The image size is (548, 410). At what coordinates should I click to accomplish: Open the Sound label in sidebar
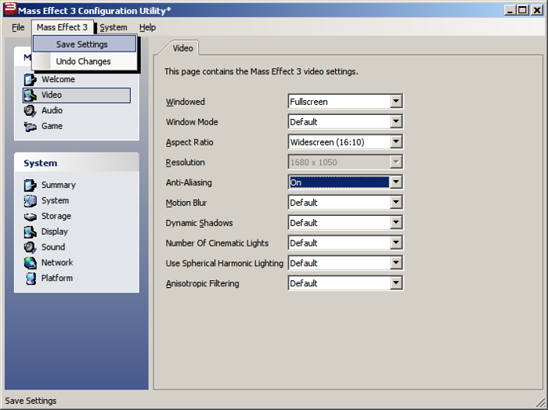tap(53, 247)
